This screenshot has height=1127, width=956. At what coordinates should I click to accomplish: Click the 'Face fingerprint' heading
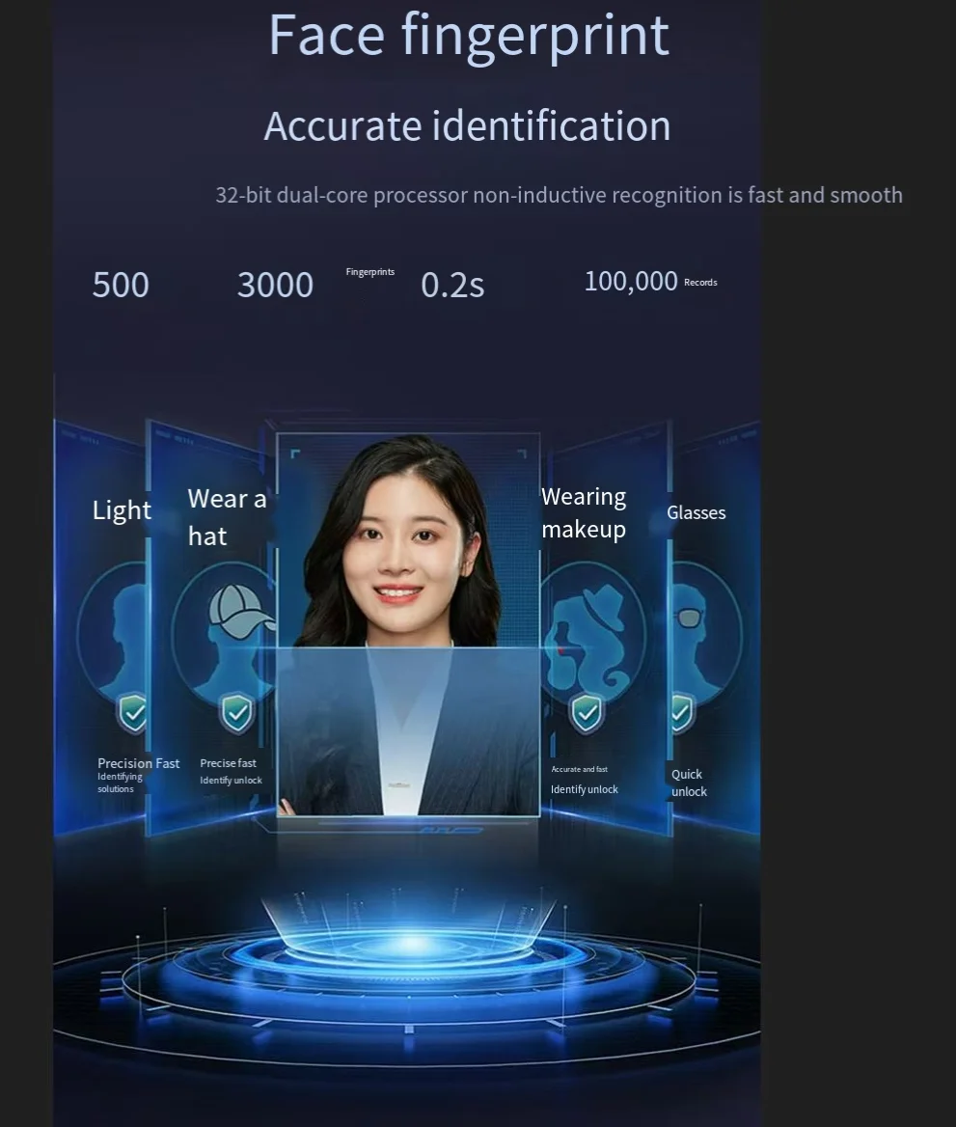469,35
